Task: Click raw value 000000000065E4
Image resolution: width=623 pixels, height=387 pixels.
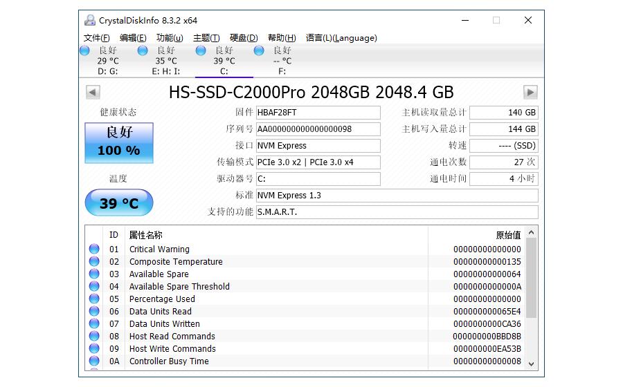Action: tap(487, 312)
